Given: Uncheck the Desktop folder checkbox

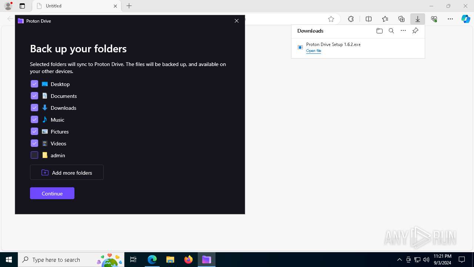Looking at the screenshot, I should coord(34,84).
